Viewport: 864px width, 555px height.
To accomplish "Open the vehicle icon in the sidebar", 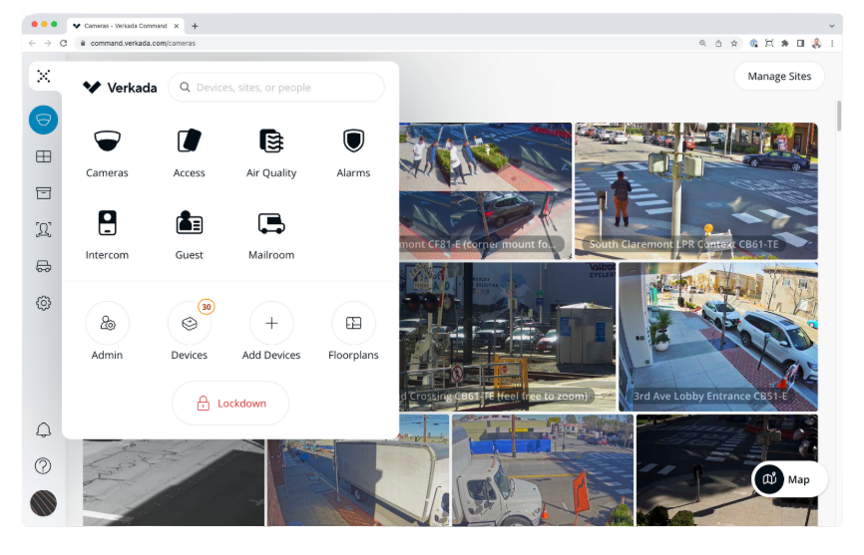I will (44, 266).
